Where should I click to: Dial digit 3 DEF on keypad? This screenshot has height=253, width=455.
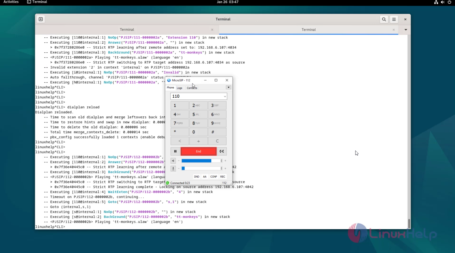tap(217, 105)
